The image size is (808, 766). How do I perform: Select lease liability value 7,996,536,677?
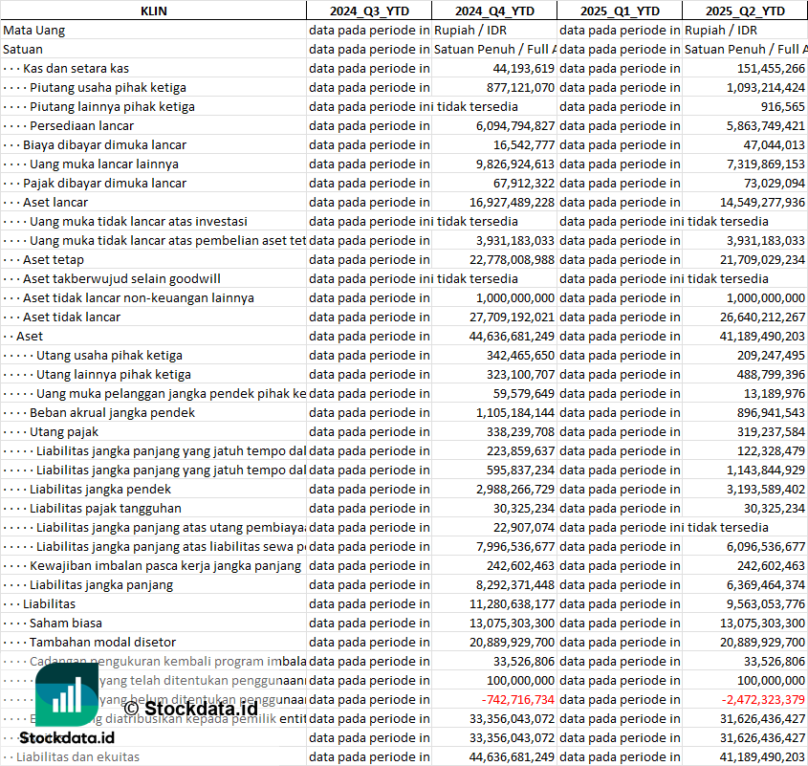point(515,546)
